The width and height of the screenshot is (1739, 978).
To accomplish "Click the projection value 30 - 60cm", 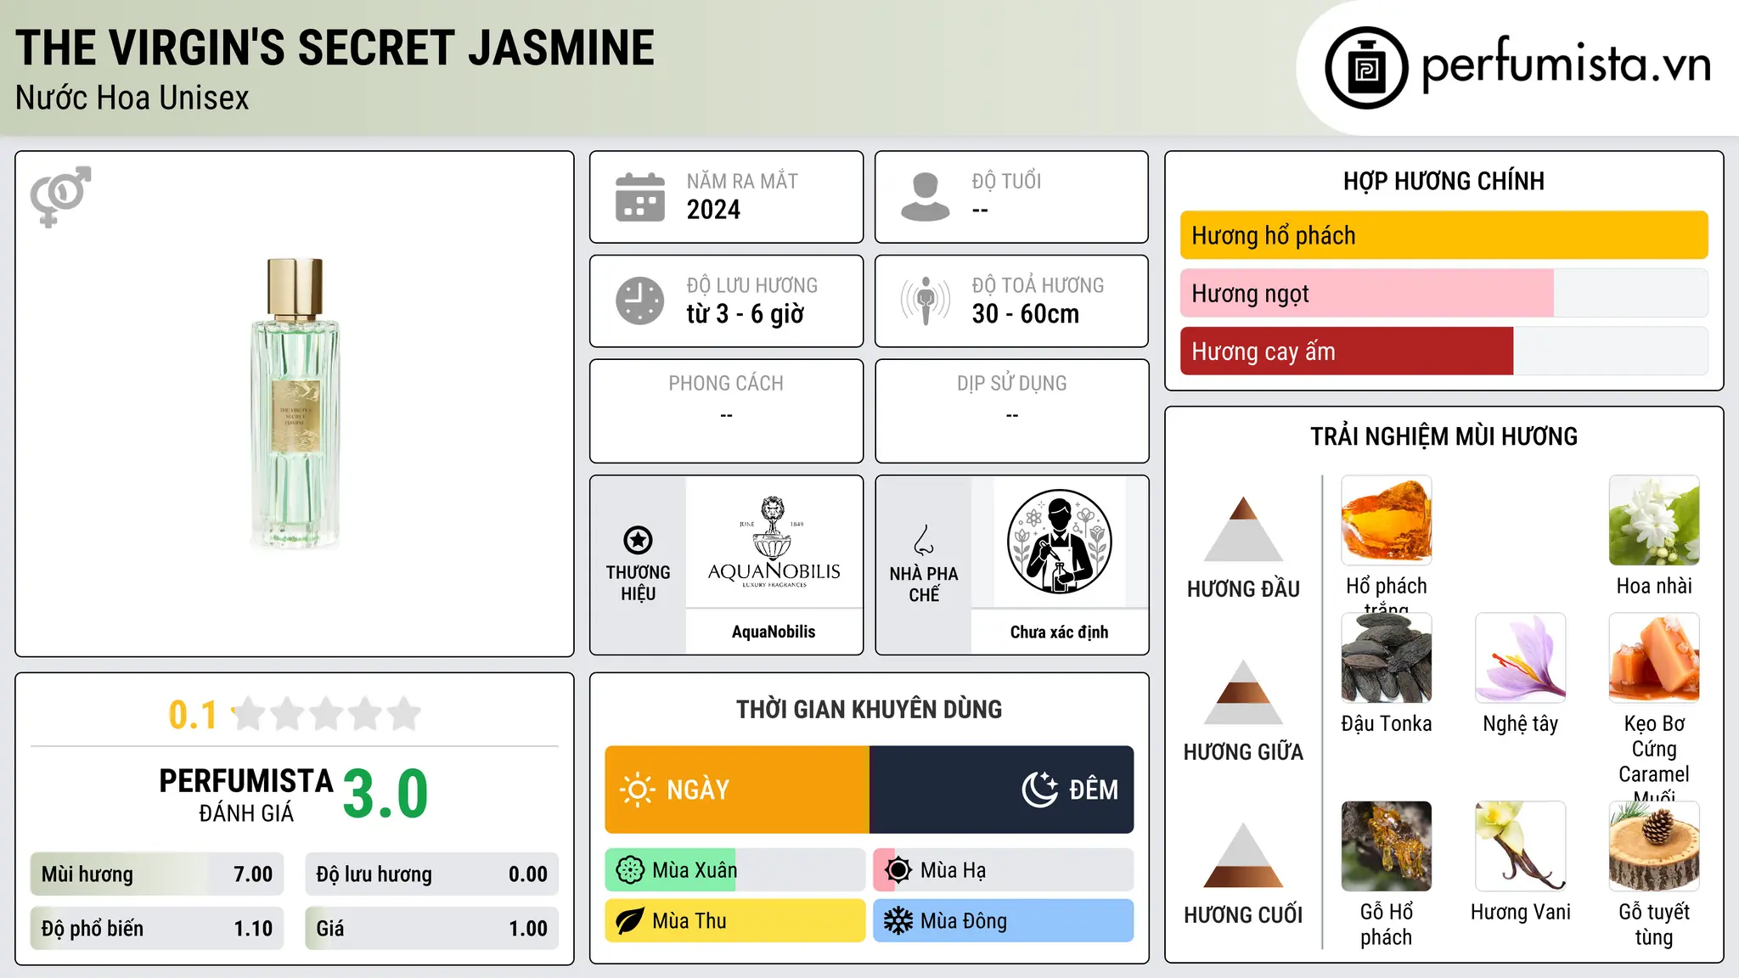I will pyautogui.click(x=1026, y=314).
